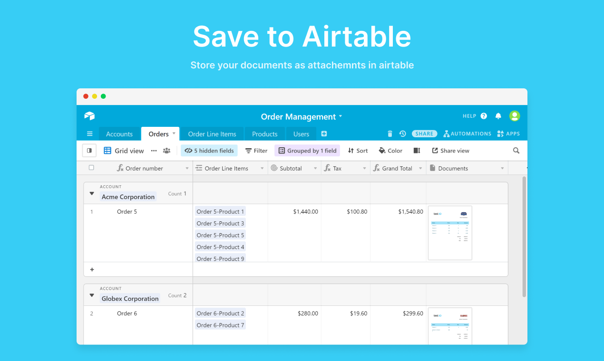Open the Filter options
The image size is (604, 361).
(x=256, y=151)
